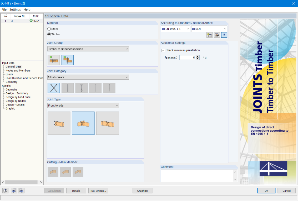Open help via the question mark icon

5,190
